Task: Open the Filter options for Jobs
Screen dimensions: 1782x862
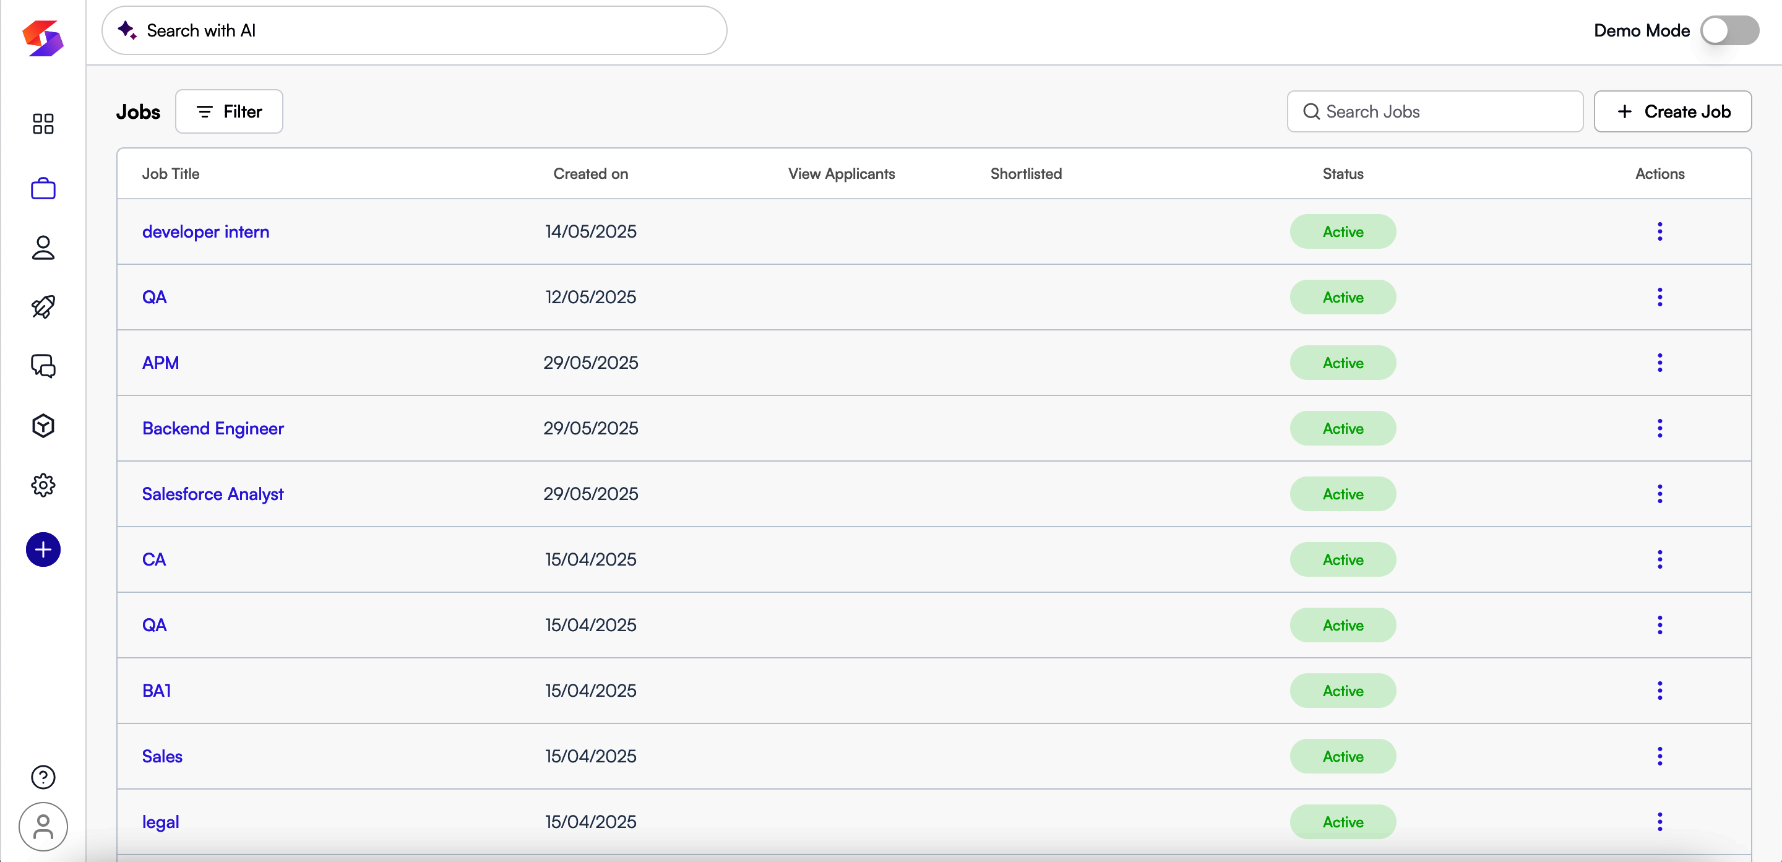Action: 229,111
